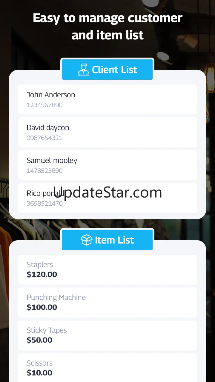This screenshot has height=382, width=215.
Task: Select client Rico ponald row
Action: (x=107, y=198)
